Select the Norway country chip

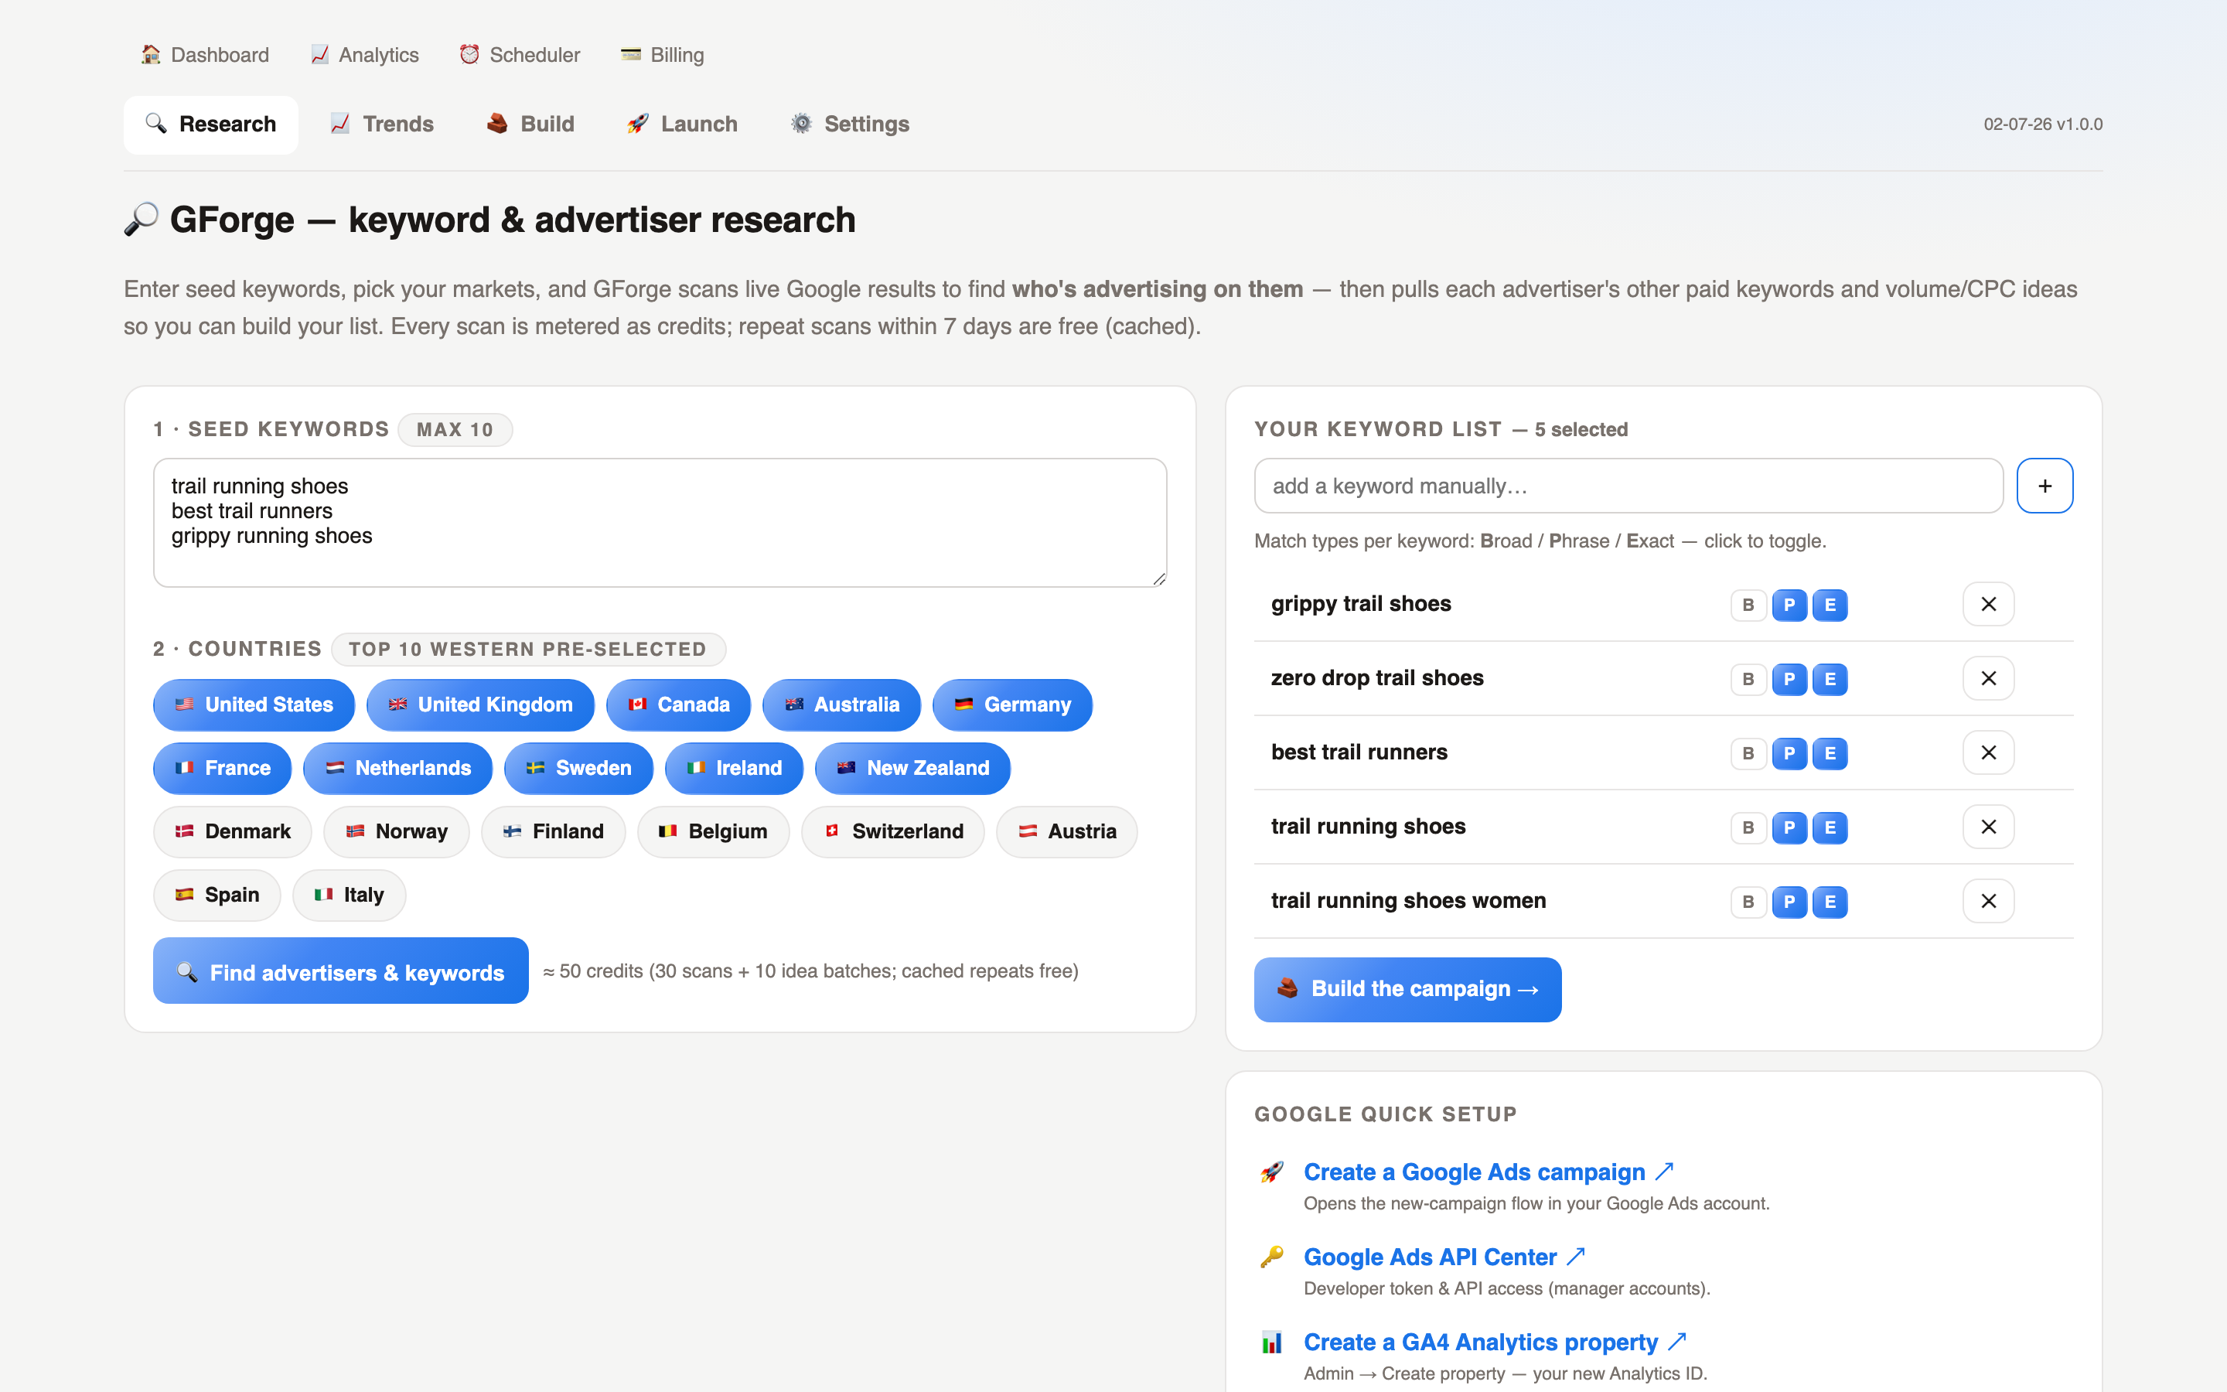pyautogui.click(x=397, y=832)
